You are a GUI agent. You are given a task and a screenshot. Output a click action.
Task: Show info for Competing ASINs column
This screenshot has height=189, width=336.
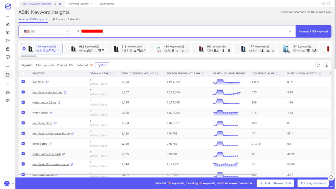(277, 73)
